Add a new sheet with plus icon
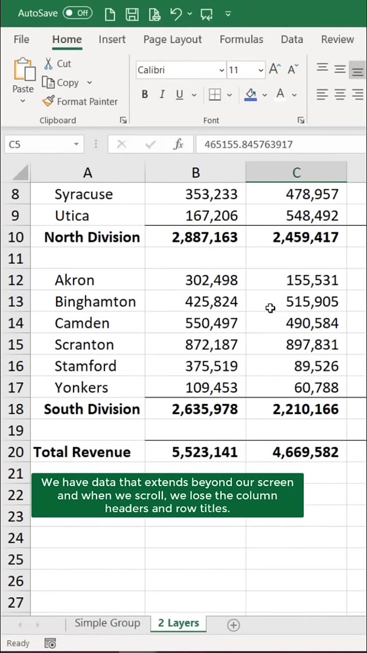367x653 pixels. tap(233, 625)
